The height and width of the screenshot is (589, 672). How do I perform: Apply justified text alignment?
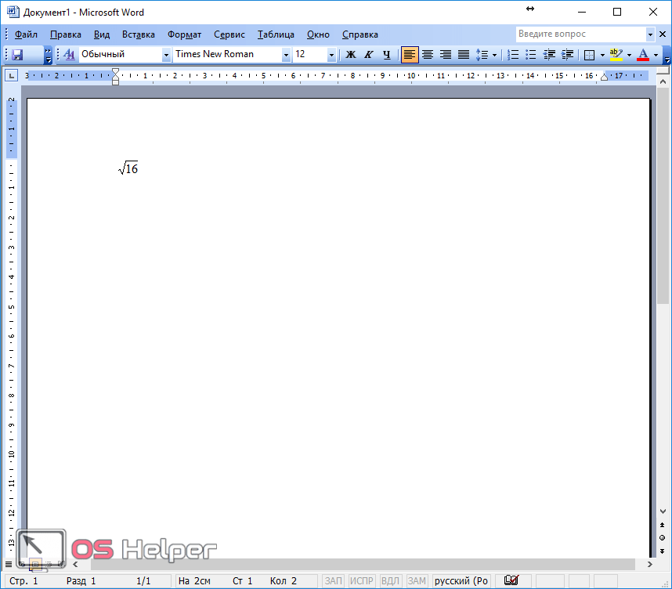point(464,55)
